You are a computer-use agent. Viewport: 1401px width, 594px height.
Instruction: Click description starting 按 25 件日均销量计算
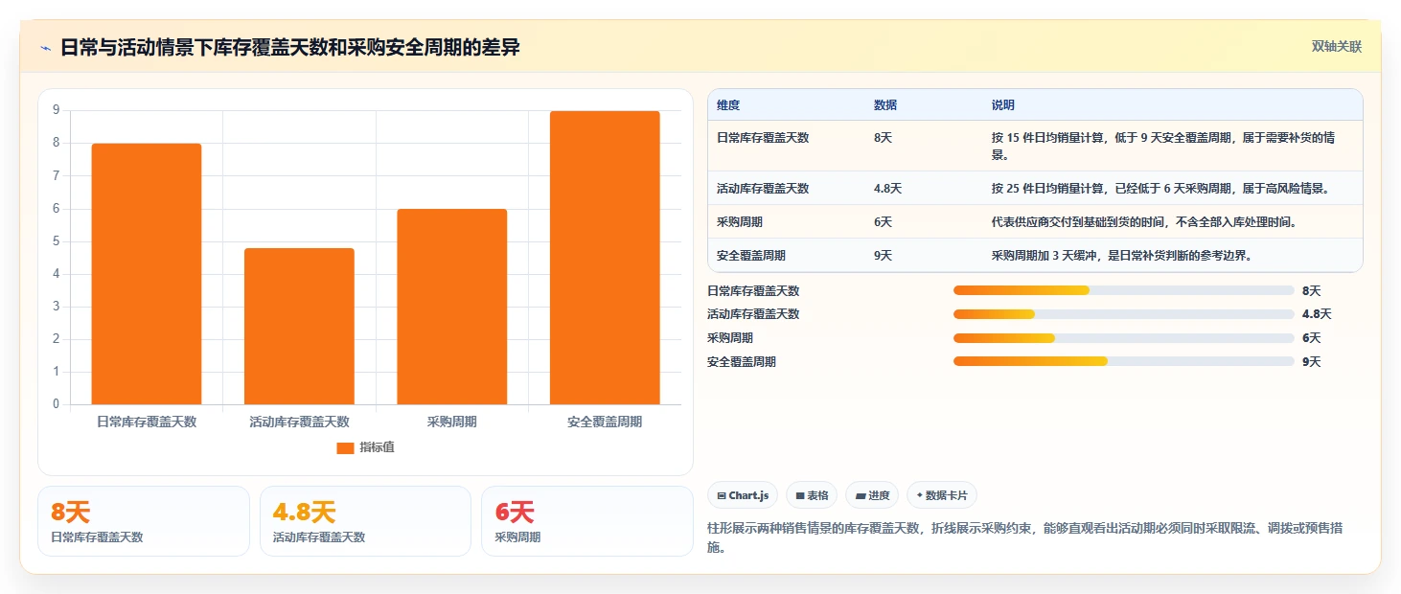[1160, 189]
